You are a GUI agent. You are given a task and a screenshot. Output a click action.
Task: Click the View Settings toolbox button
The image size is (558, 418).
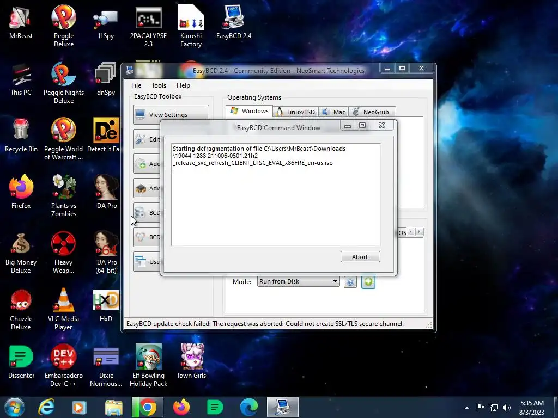pos(171,114)
